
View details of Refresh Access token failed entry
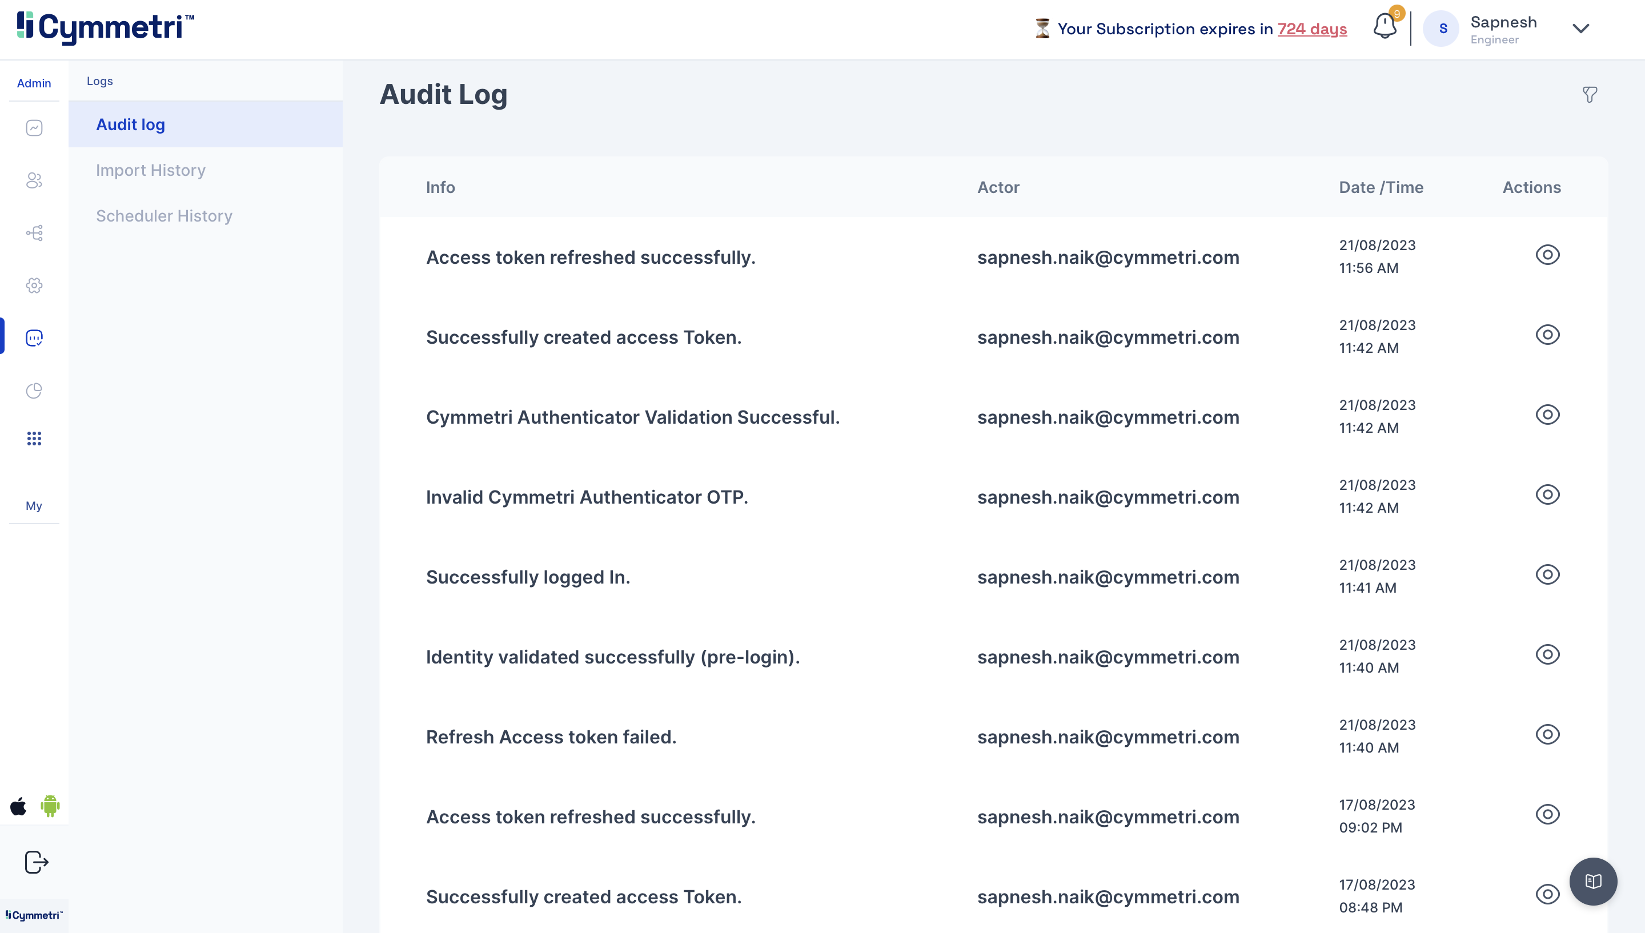(x=1547, y=734)
